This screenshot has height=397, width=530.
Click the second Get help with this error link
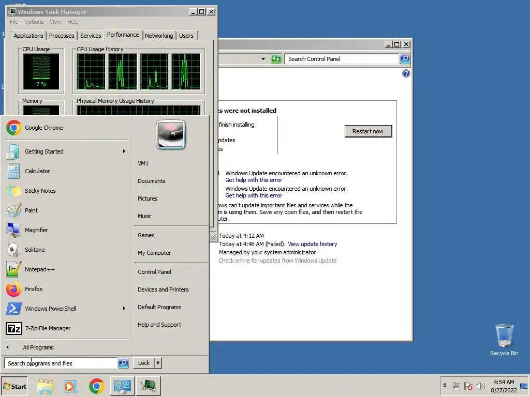[254, 196]
